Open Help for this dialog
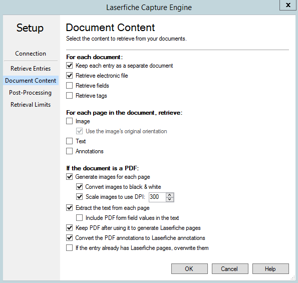Viewport: 298px width, 283px height. click(270, 269)
